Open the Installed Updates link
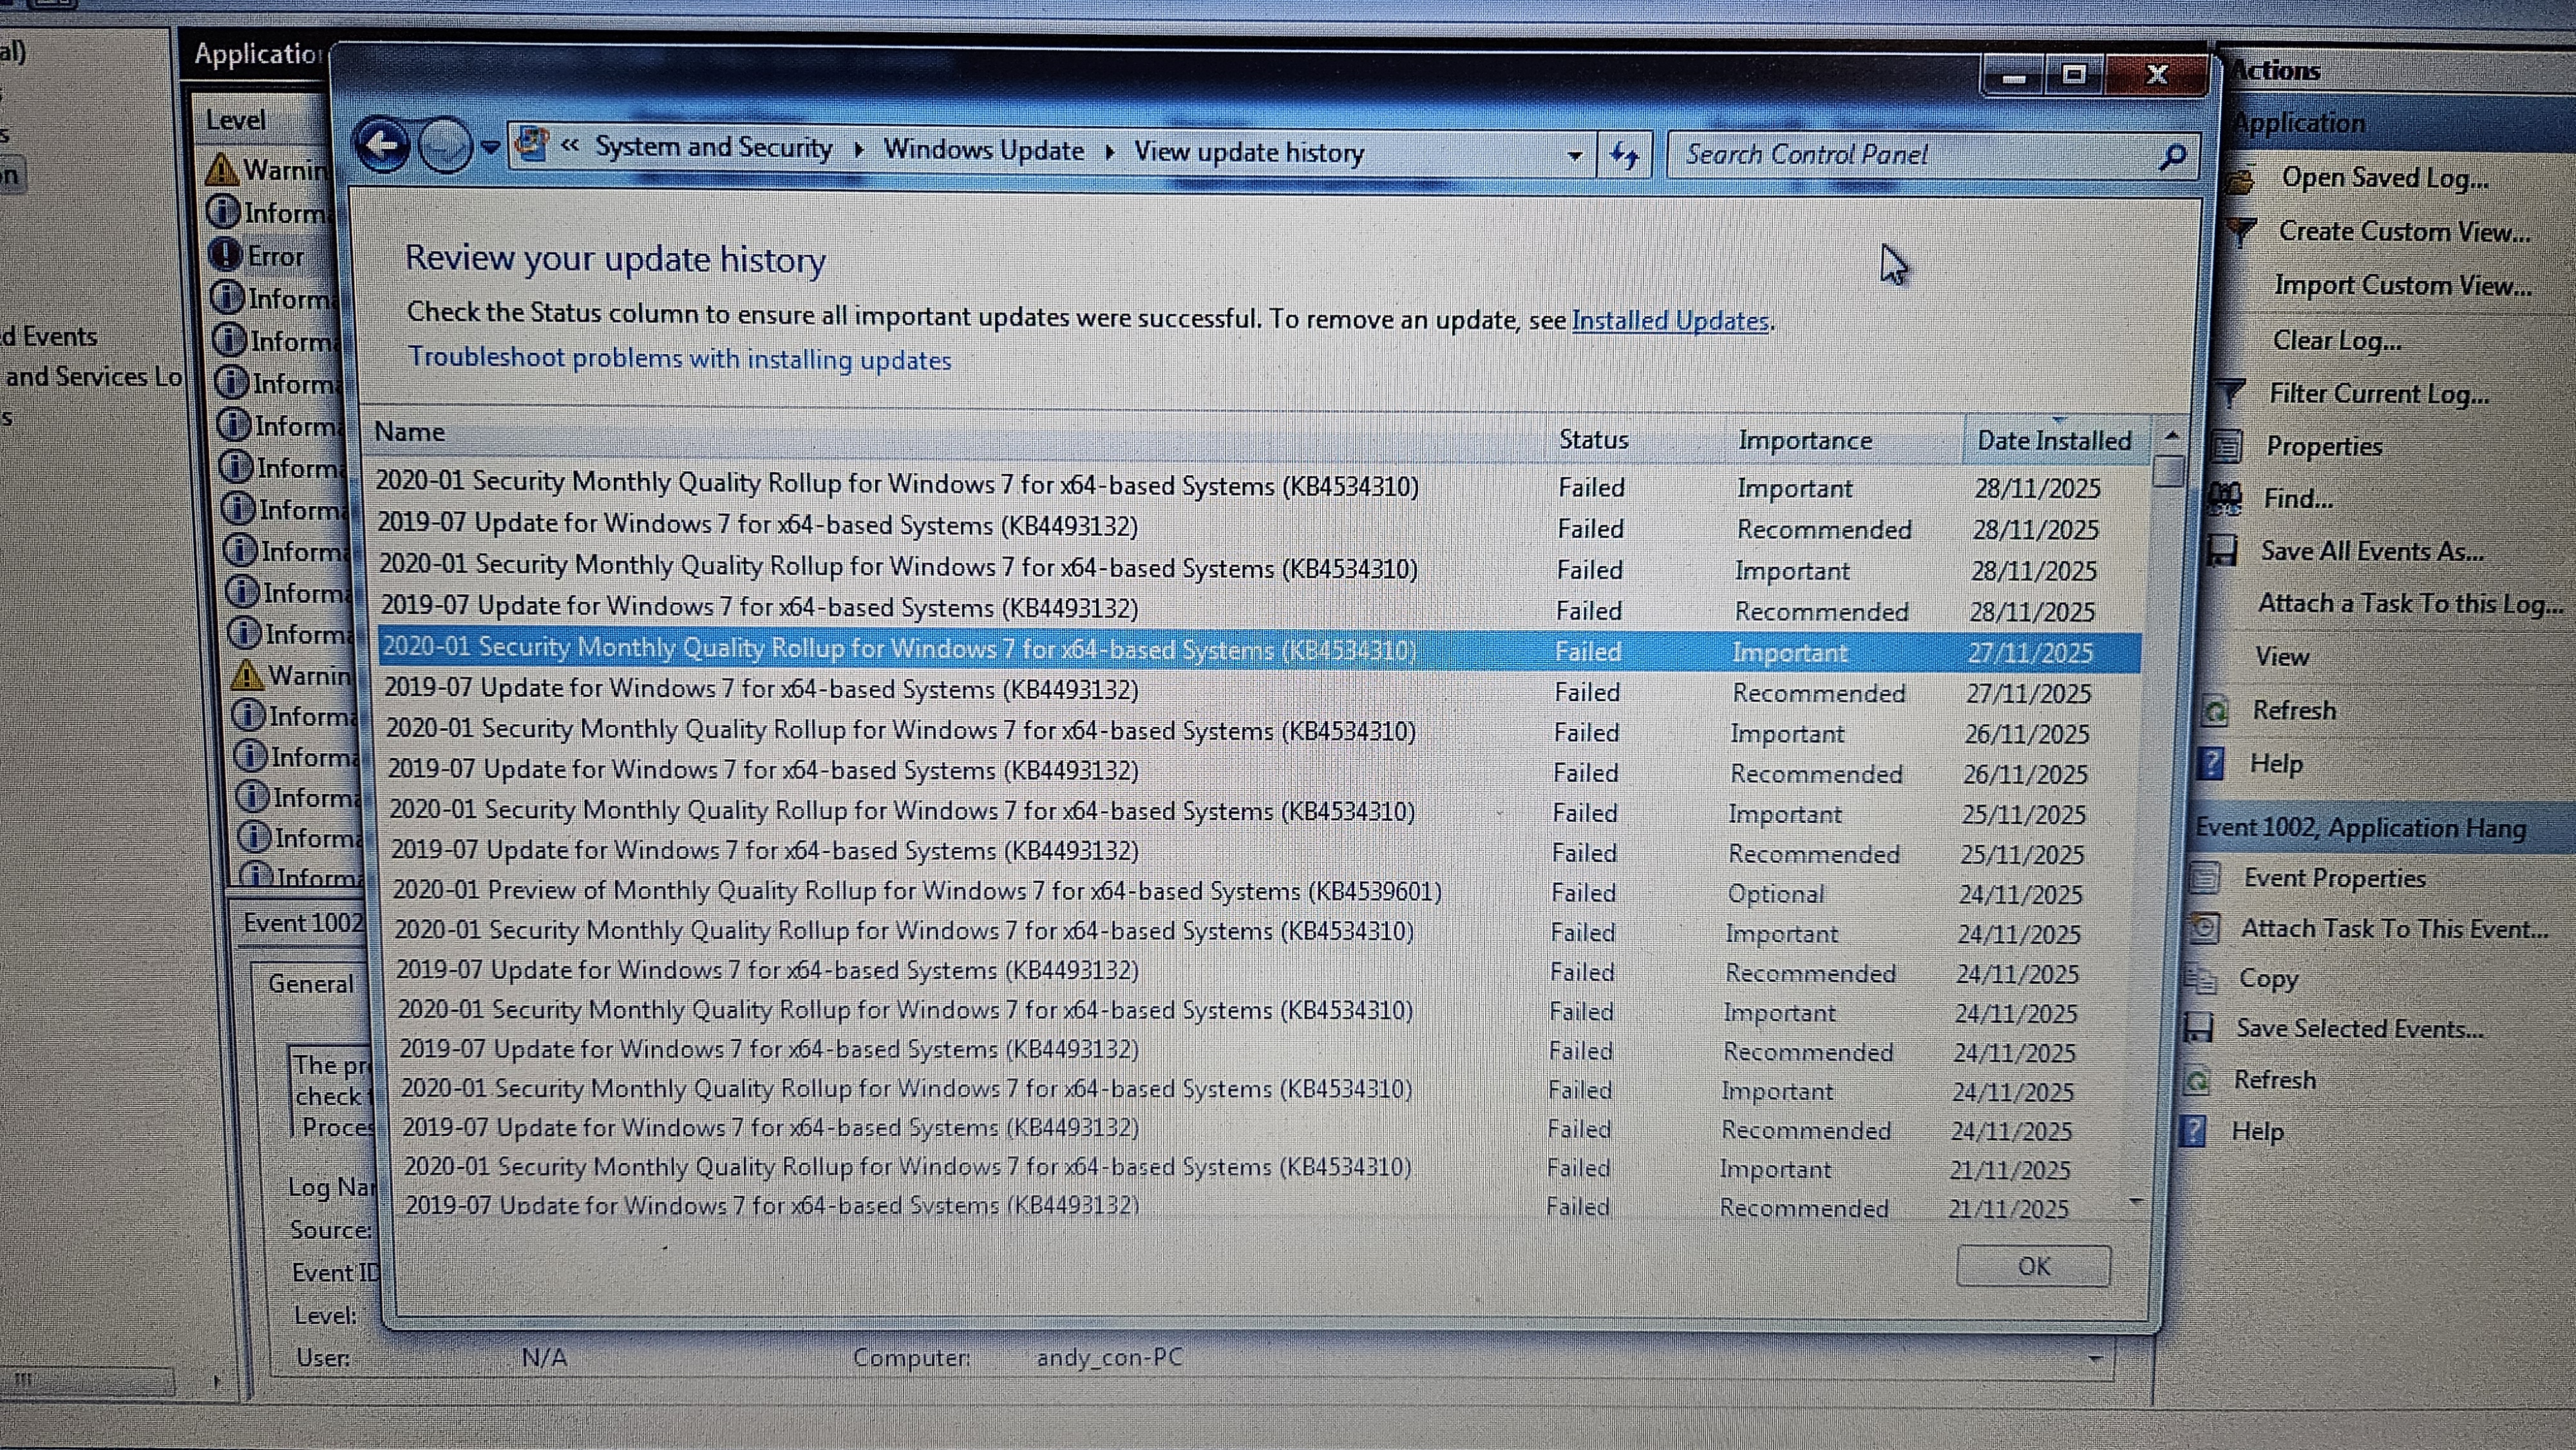Screen dimensions: 2576x1450 pyautogui.click(x=1669, y=320)
